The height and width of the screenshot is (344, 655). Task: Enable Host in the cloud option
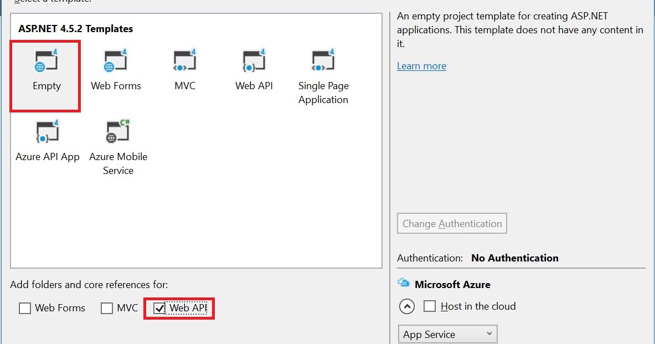click(430, 306)
